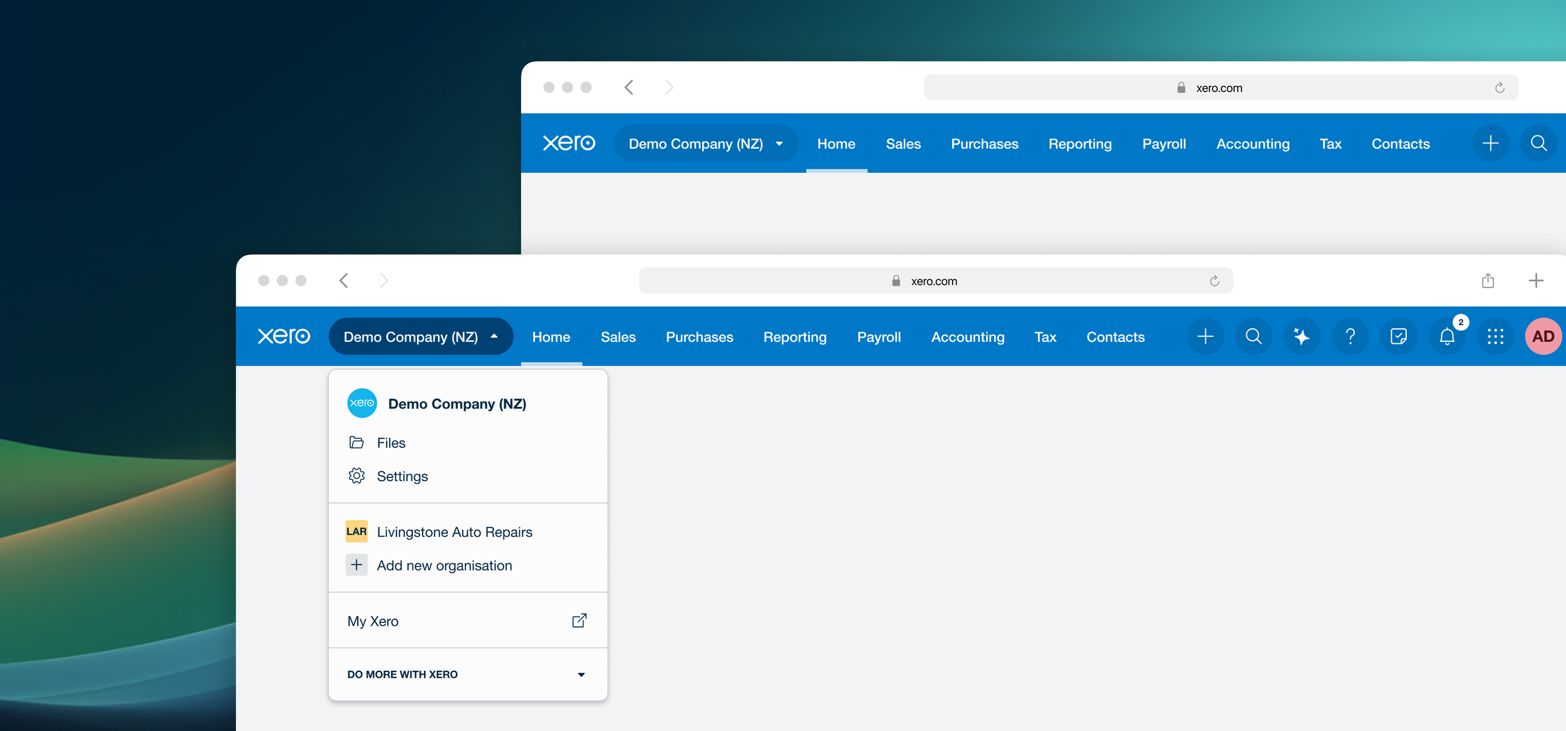Open the Home tab in front window
This screenshot has height=731, width=1566.
coord(551,336)
